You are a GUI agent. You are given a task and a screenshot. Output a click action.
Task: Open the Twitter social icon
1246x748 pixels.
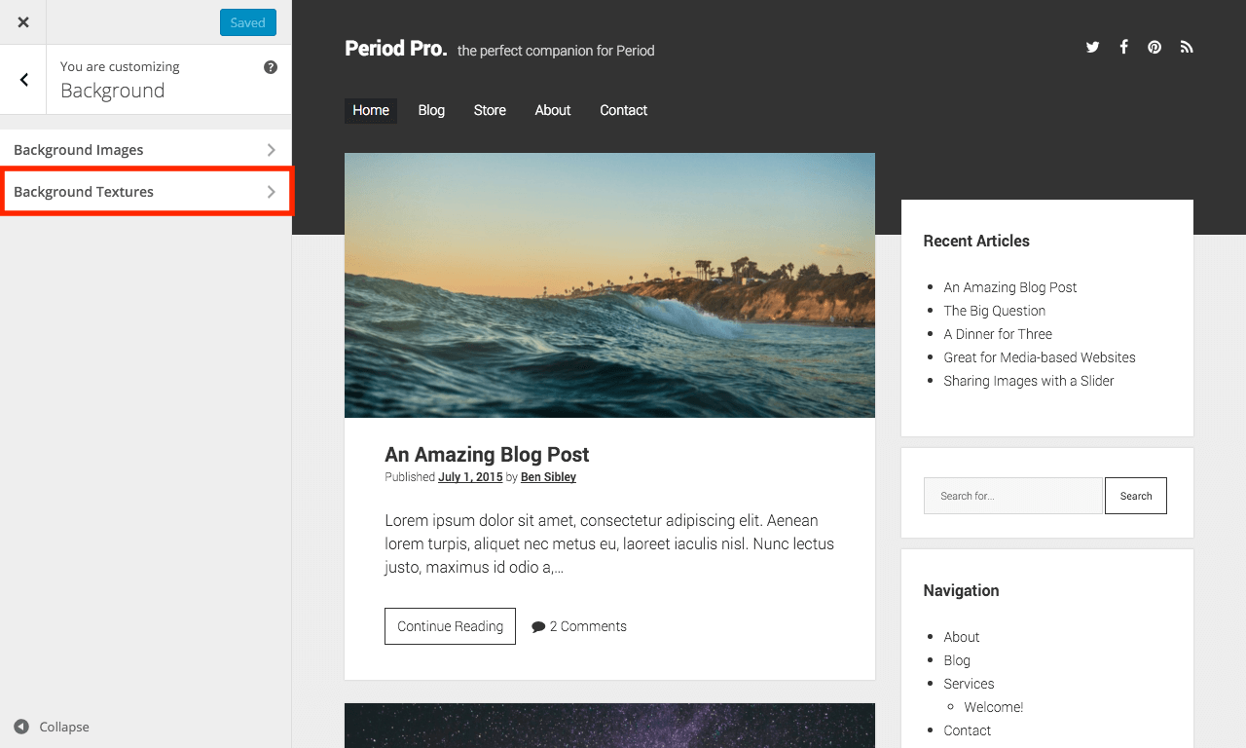(1092, 47)
